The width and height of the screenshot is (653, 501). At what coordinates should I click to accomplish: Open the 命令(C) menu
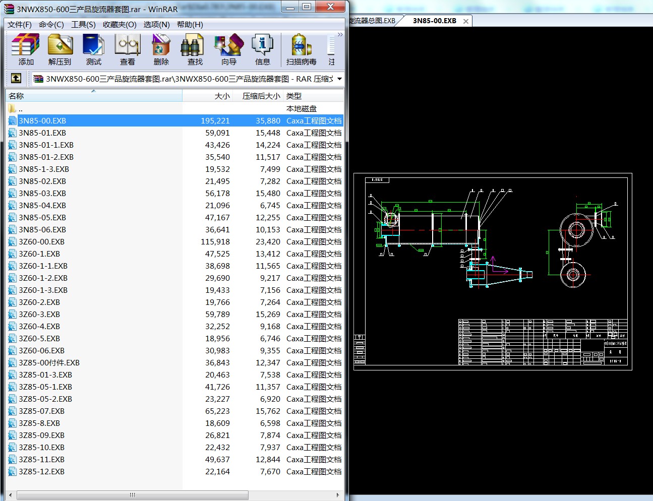click(x=51, y=24)
